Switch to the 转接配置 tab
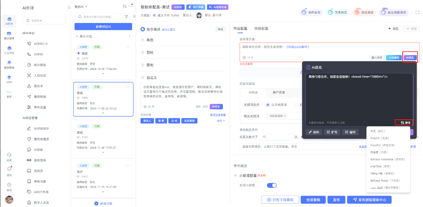Screen dimensions: 423x207 pyautogui.click(x=261, y=28)
